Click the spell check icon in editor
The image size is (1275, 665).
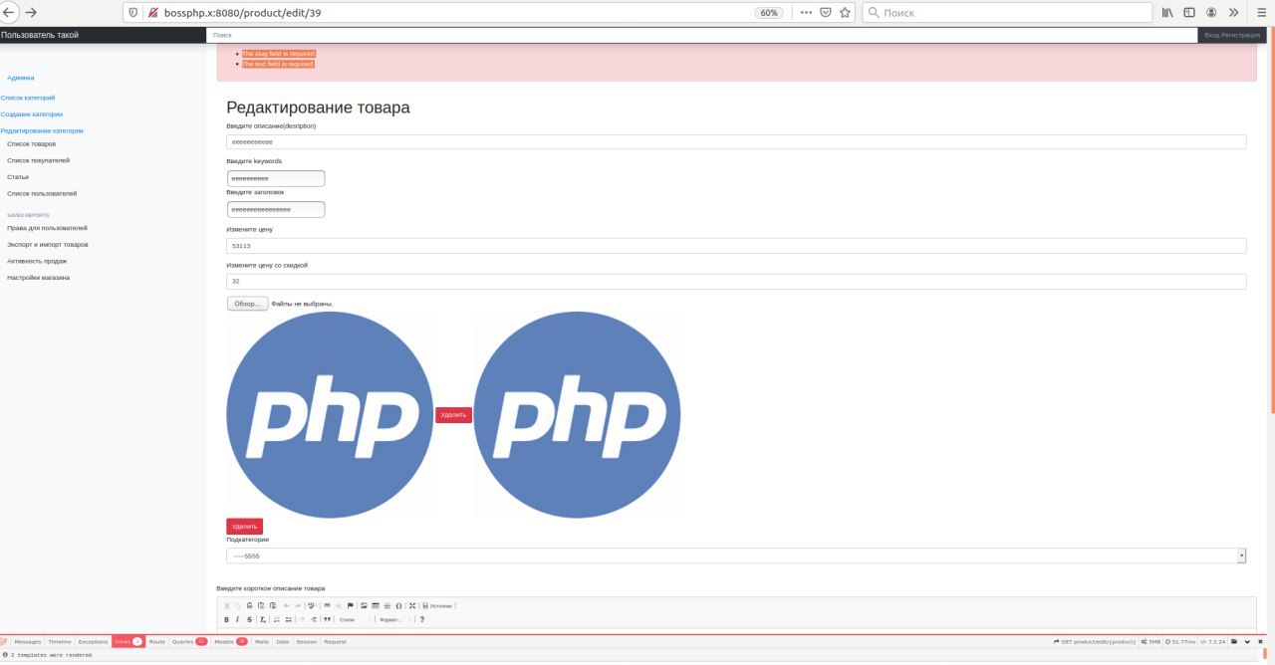[311, 605]
